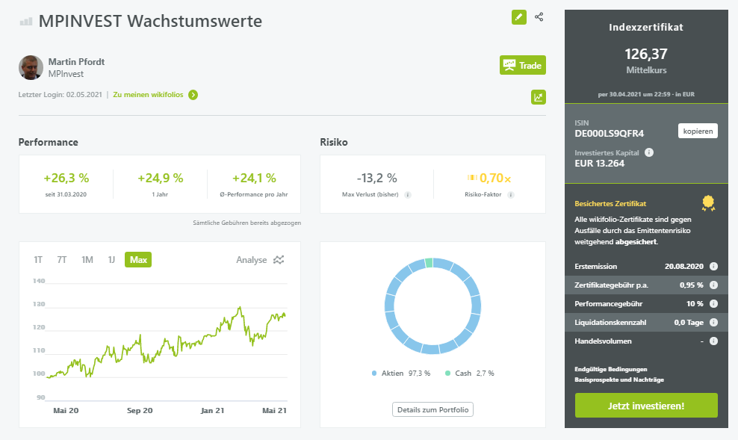The width and height of the screenshot is (738, 440).
Task: Click the performance line chart
Action: (x=167, y=341)
